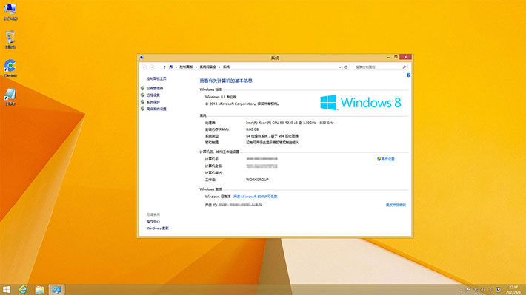Click the system icon in window title bar
Image resolution: width=526 pixels, height=295 pixels.
pyautogui.click(x=142, y=58)
